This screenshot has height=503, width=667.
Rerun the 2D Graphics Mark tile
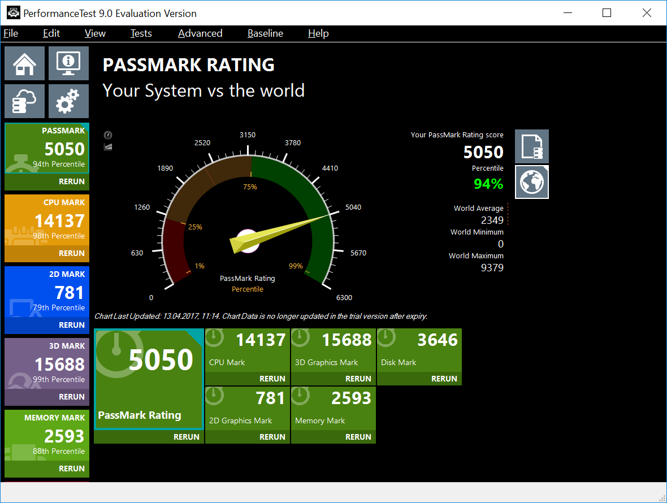click(272, 437)
